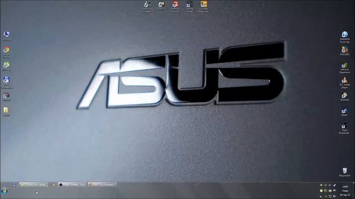The image size is (355, 199).
Task: Launch the Winamp desktop shortcut
Action: click(x=344, y=97)
